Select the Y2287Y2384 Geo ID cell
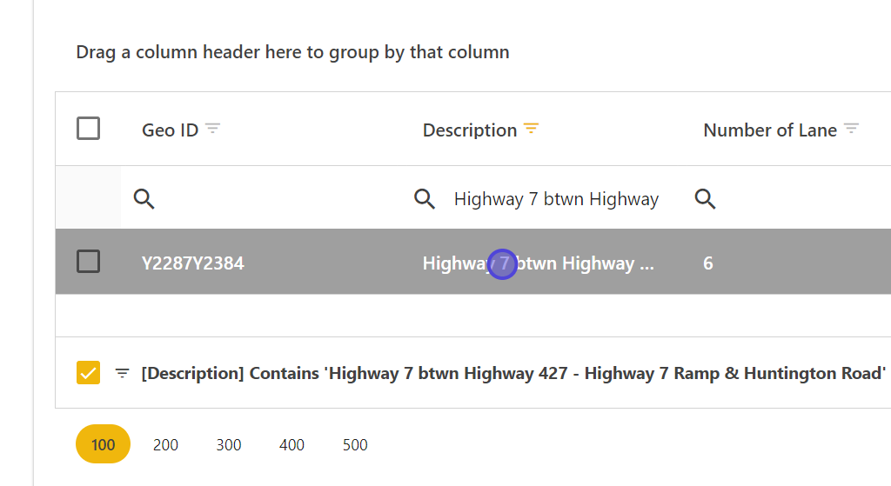Image resolution: width=891 pixels, height=486 pixels. [x=193, y=263]
